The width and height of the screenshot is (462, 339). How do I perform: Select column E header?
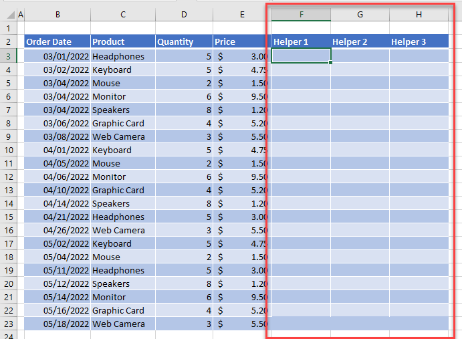coord(241,14)
